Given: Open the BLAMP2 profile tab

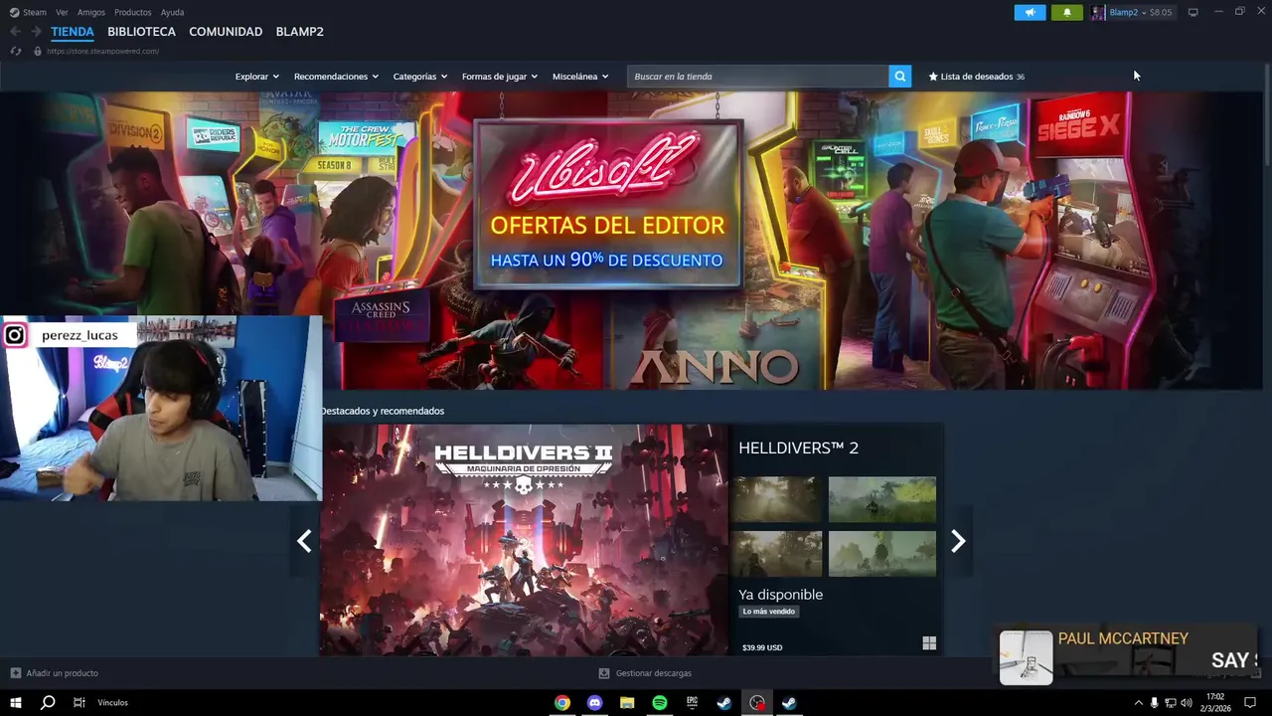Looking at the screenshot, I should [x=299, y=32].
